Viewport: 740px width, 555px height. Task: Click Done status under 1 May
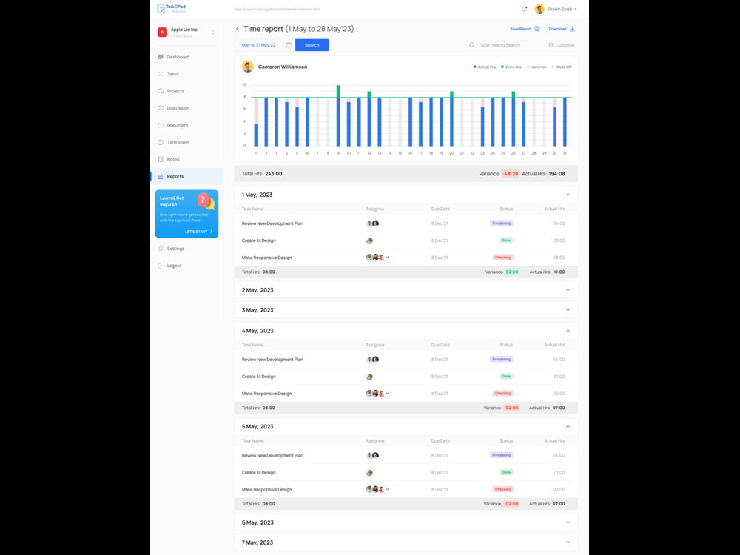point(506,240)
